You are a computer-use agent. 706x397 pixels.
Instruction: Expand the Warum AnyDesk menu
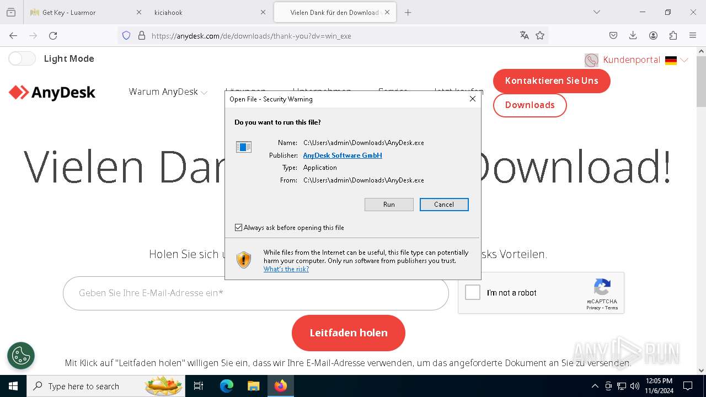[168, 92]
